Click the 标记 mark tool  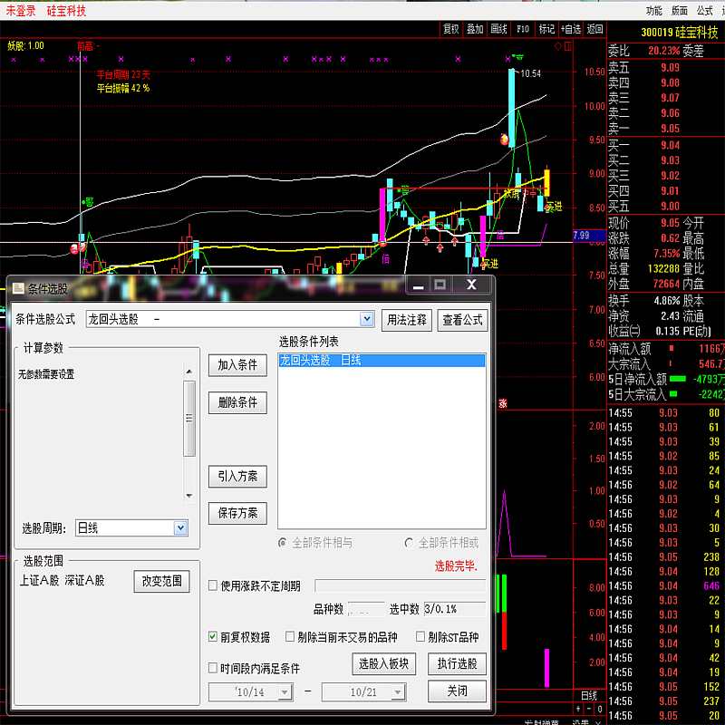(x=546, y=29)
